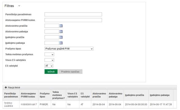Open calendar for Atstovavimo pradžia
This screenshot has width=180, height=110.
(61, 26)
